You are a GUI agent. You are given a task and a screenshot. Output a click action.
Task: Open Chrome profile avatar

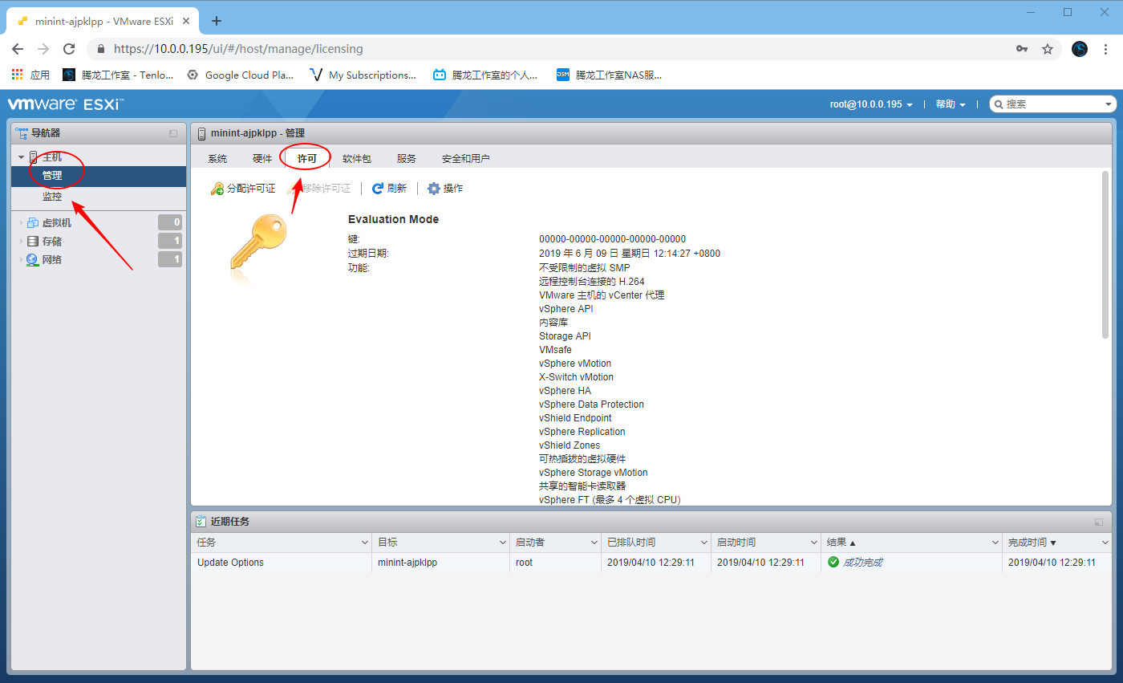tap(1080, 49)
